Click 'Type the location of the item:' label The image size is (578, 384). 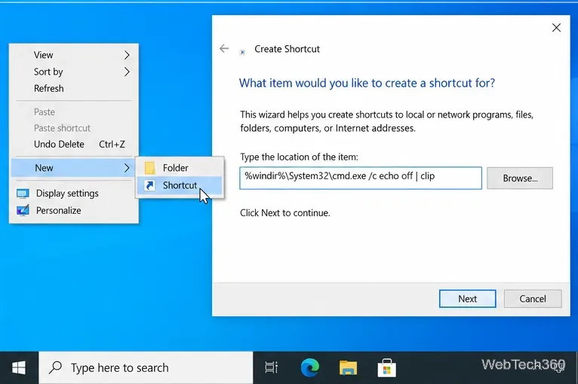click(x=299, y=157)
